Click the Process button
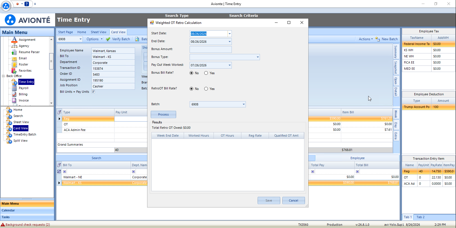 click(163, 114)
